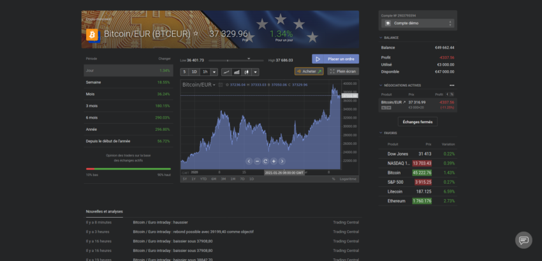542x261 pixels.
Task: Select the 6M chart range
Action: (214, 179)
